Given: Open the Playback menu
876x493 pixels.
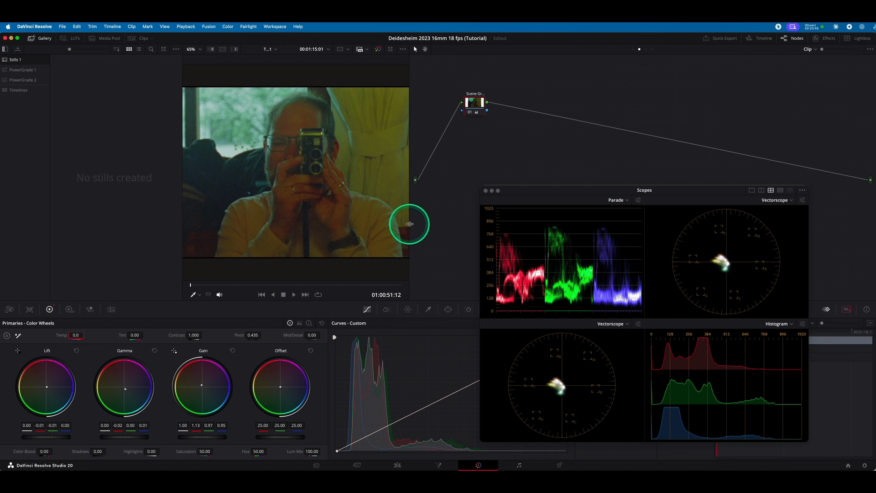Looking at the screenshot, I should (x=186, y=26).
